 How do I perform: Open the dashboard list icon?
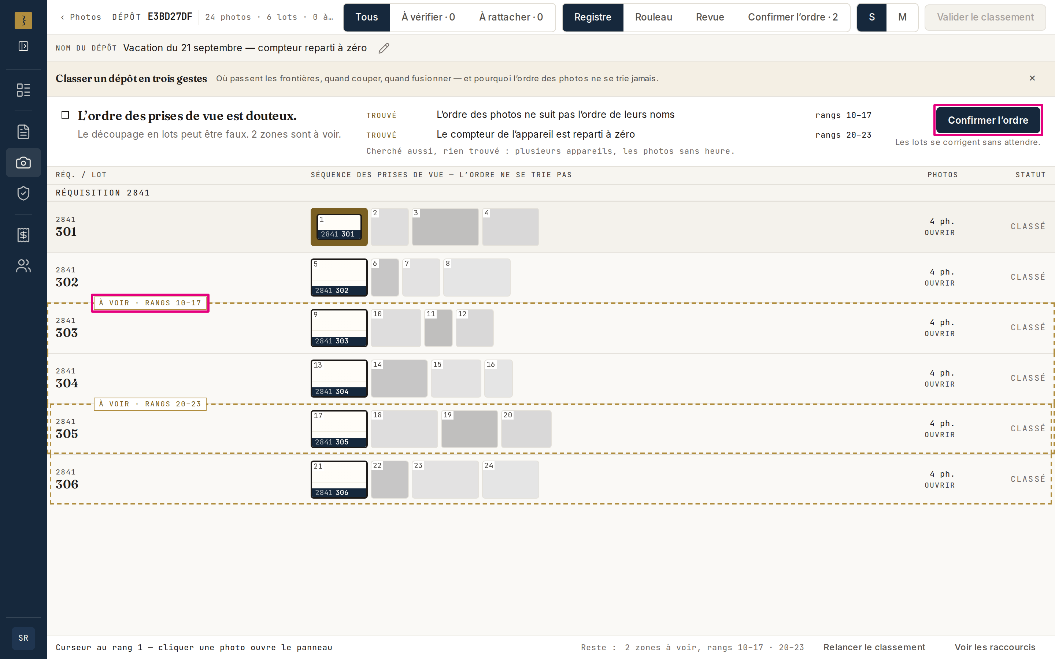tap(23, 90)
